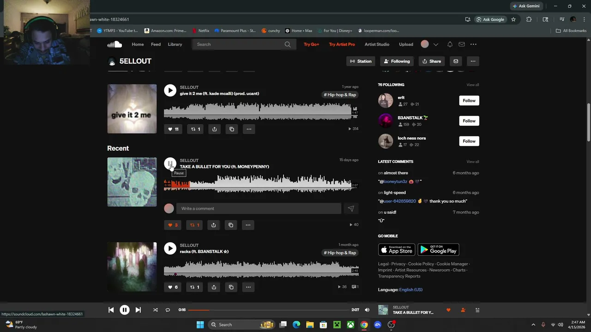Viewport: 591px width, 332px height.
Task: Open Try Go+ link
Action: 311,44
